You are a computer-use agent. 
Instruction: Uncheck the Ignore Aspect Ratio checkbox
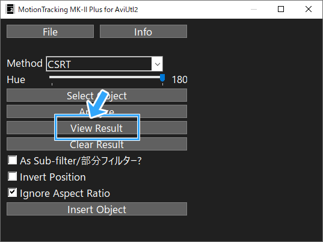tap(13, 193)
